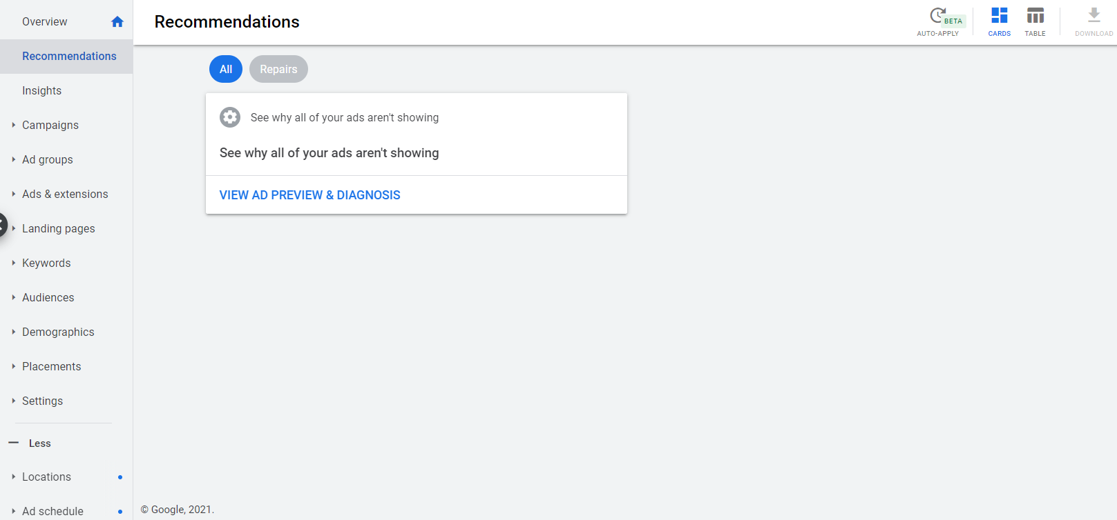This screenshot has height=520, width=1117.
Task: Expand the Settings section arrow
Action: 13,401
